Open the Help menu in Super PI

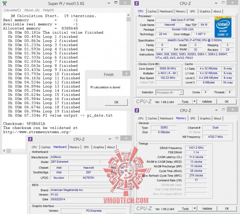[48, 10]
